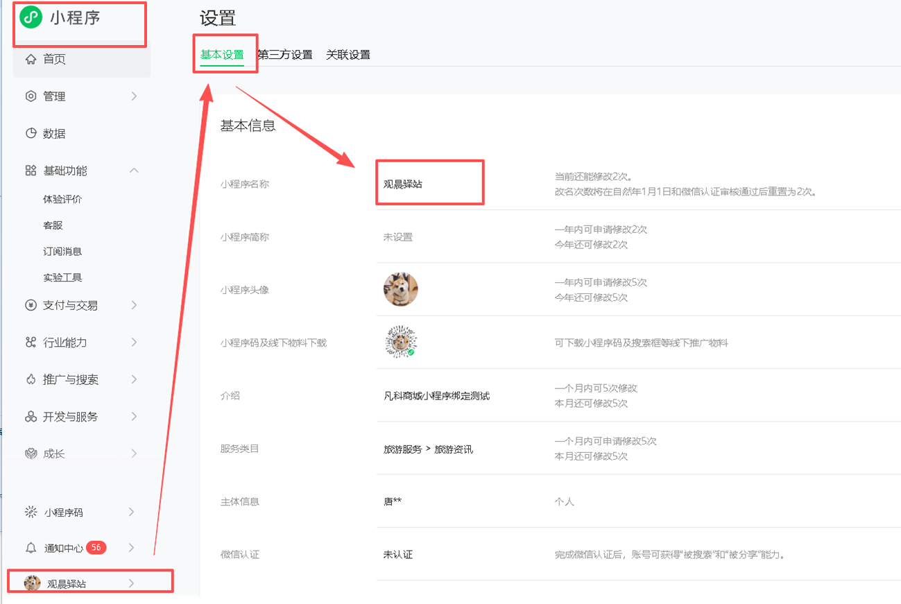Viewport: 901px width, 604px height.
Task: Click the 56 unread notifications badge
Action: [x=96, y=548]
